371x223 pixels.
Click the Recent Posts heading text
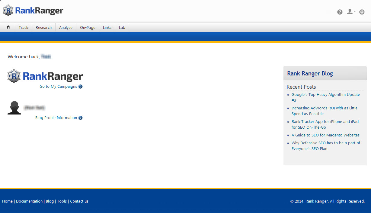click(301, 87)
